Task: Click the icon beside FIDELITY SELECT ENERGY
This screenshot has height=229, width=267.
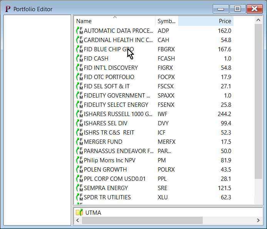Action: pos(80,104)
